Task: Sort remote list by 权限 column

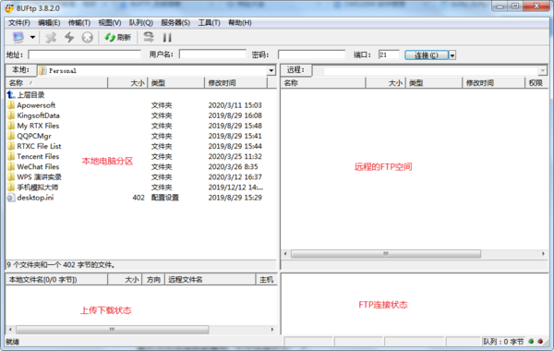Action: pos(536,83)
